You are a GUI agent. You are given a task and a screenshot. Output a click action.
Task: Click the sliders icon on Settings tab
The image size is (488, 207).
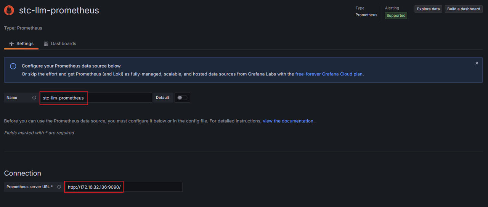coord(11,44)
